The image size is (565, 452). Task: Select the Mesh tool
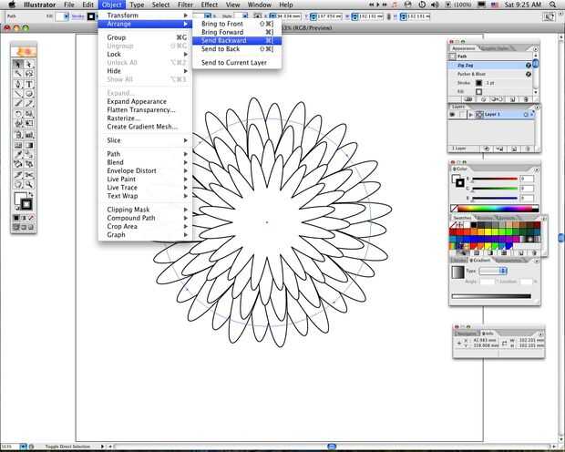point(17,145)
